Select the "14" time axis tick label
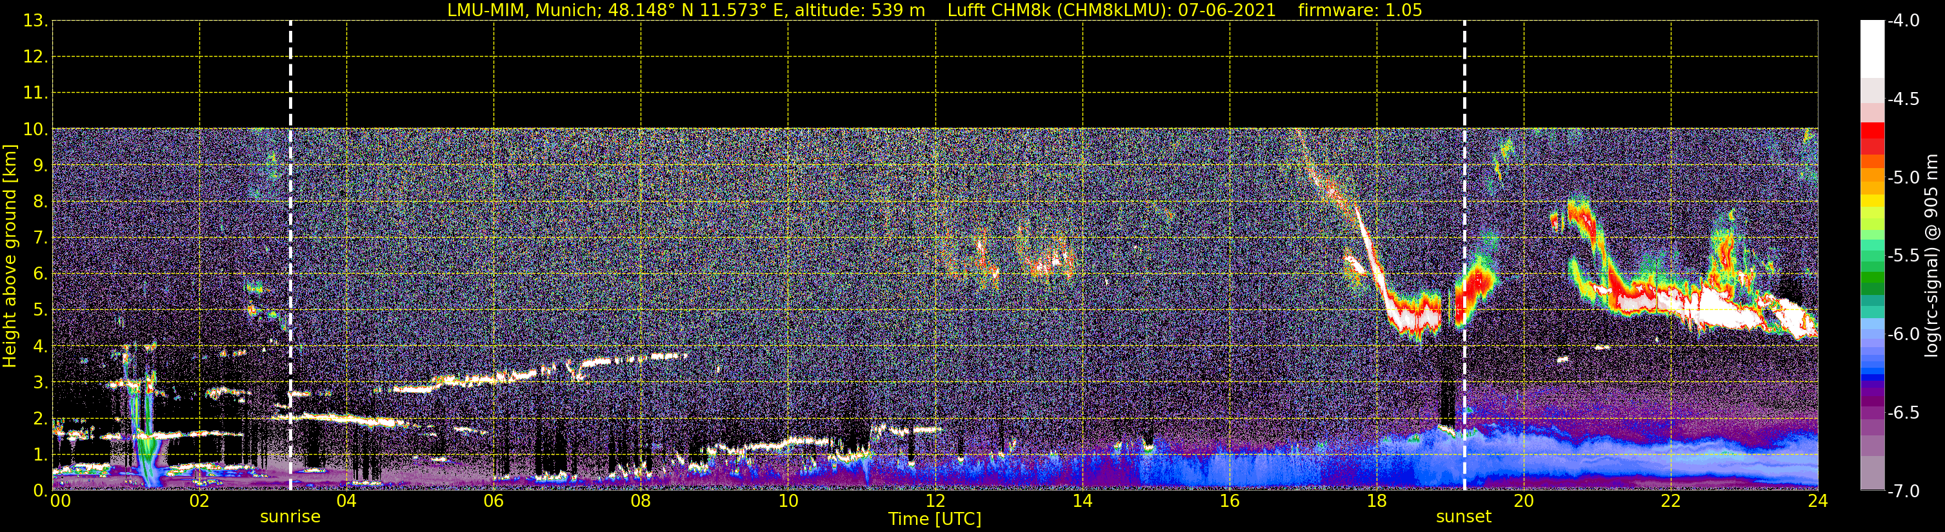Viewport: 1945px width, 532px height. [x=1082, y=502]
